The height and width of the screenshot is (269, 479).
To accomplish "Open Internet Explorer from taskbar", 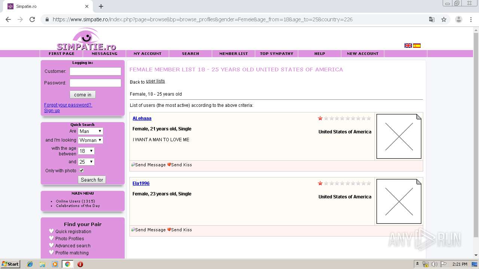I will (x=30, y=264).
